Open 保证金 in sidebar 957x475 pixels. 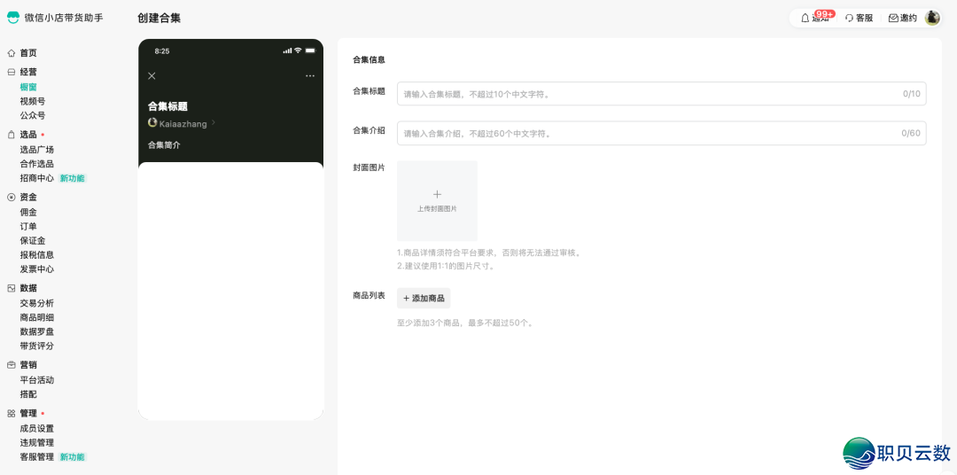coord(33,240)
